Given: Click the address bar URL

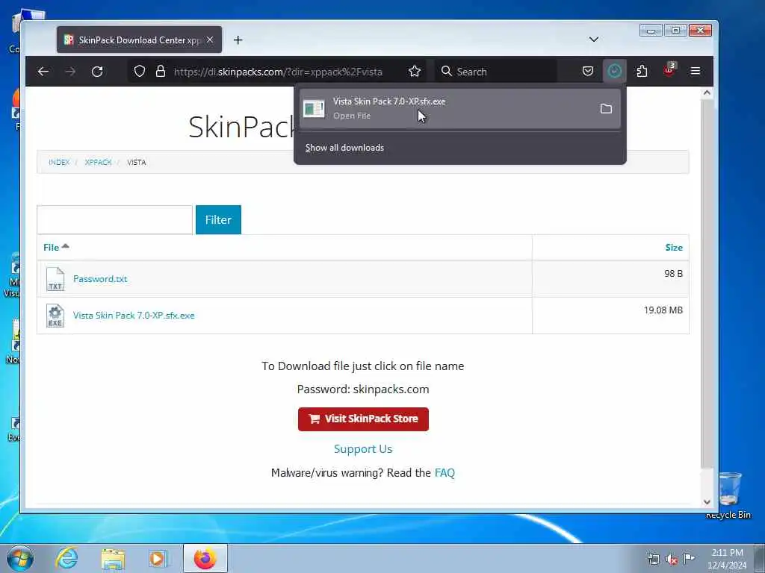Looking at the screenshot, I should click(x=278, y=72).
